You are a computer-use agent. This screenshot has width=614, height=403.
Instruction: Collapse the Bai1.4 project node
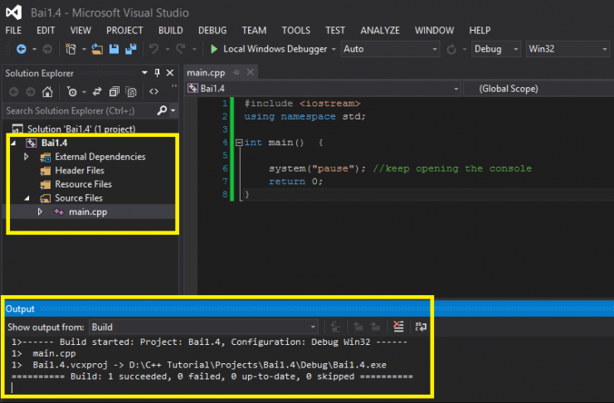tap(14, 143)
